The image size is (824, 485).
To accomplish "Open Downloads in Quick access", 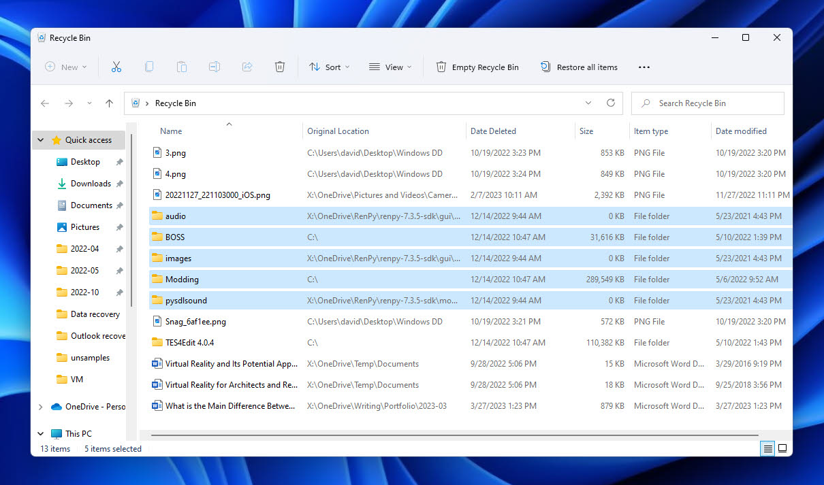I will coord(91,184).
